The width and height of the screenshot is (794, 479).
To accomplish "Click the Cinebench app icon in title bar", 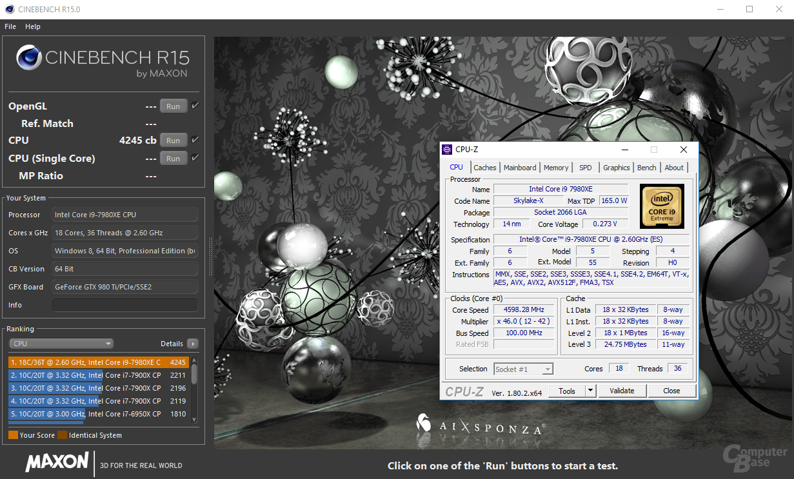I will pyautogui.click(x=10, y=10).
